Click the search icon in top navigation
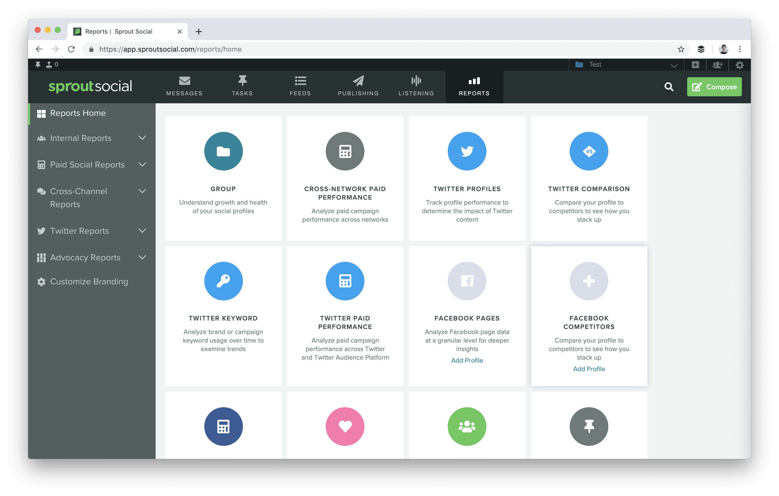Viewport: 779px width, 496px height. tap(668, 87)
